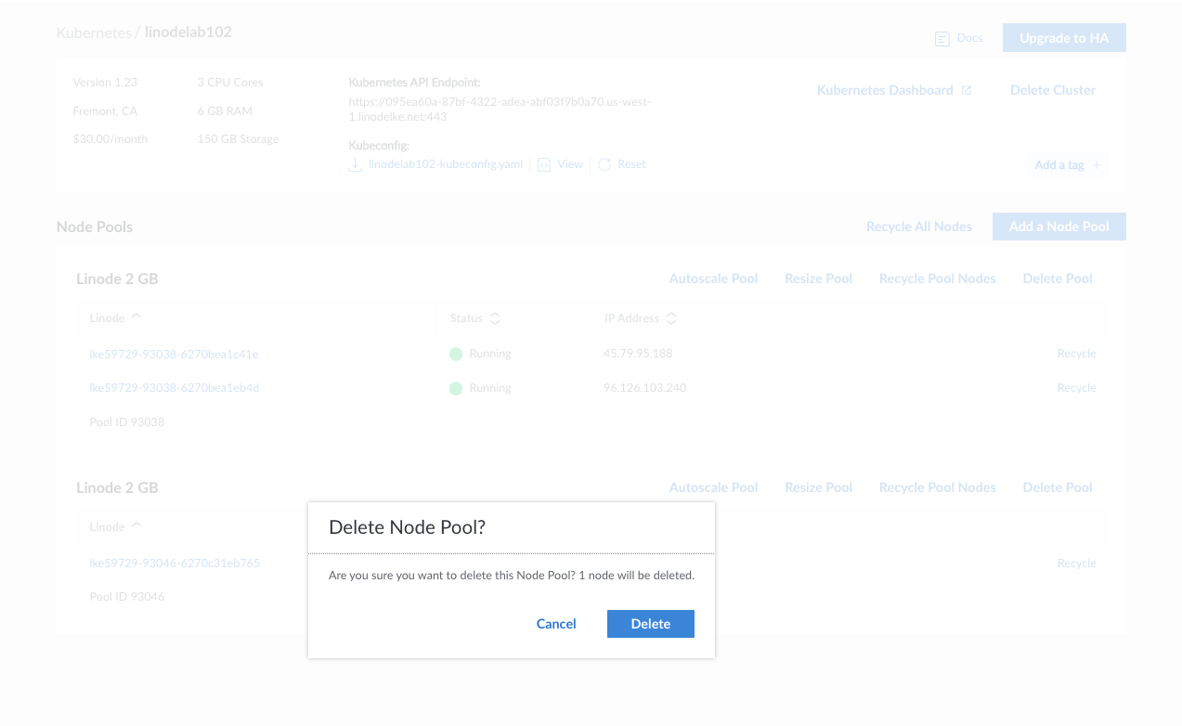Click Recycle All Nodes
The image size is (1182, 726).
pyautogui.click(x=918, y=227)
